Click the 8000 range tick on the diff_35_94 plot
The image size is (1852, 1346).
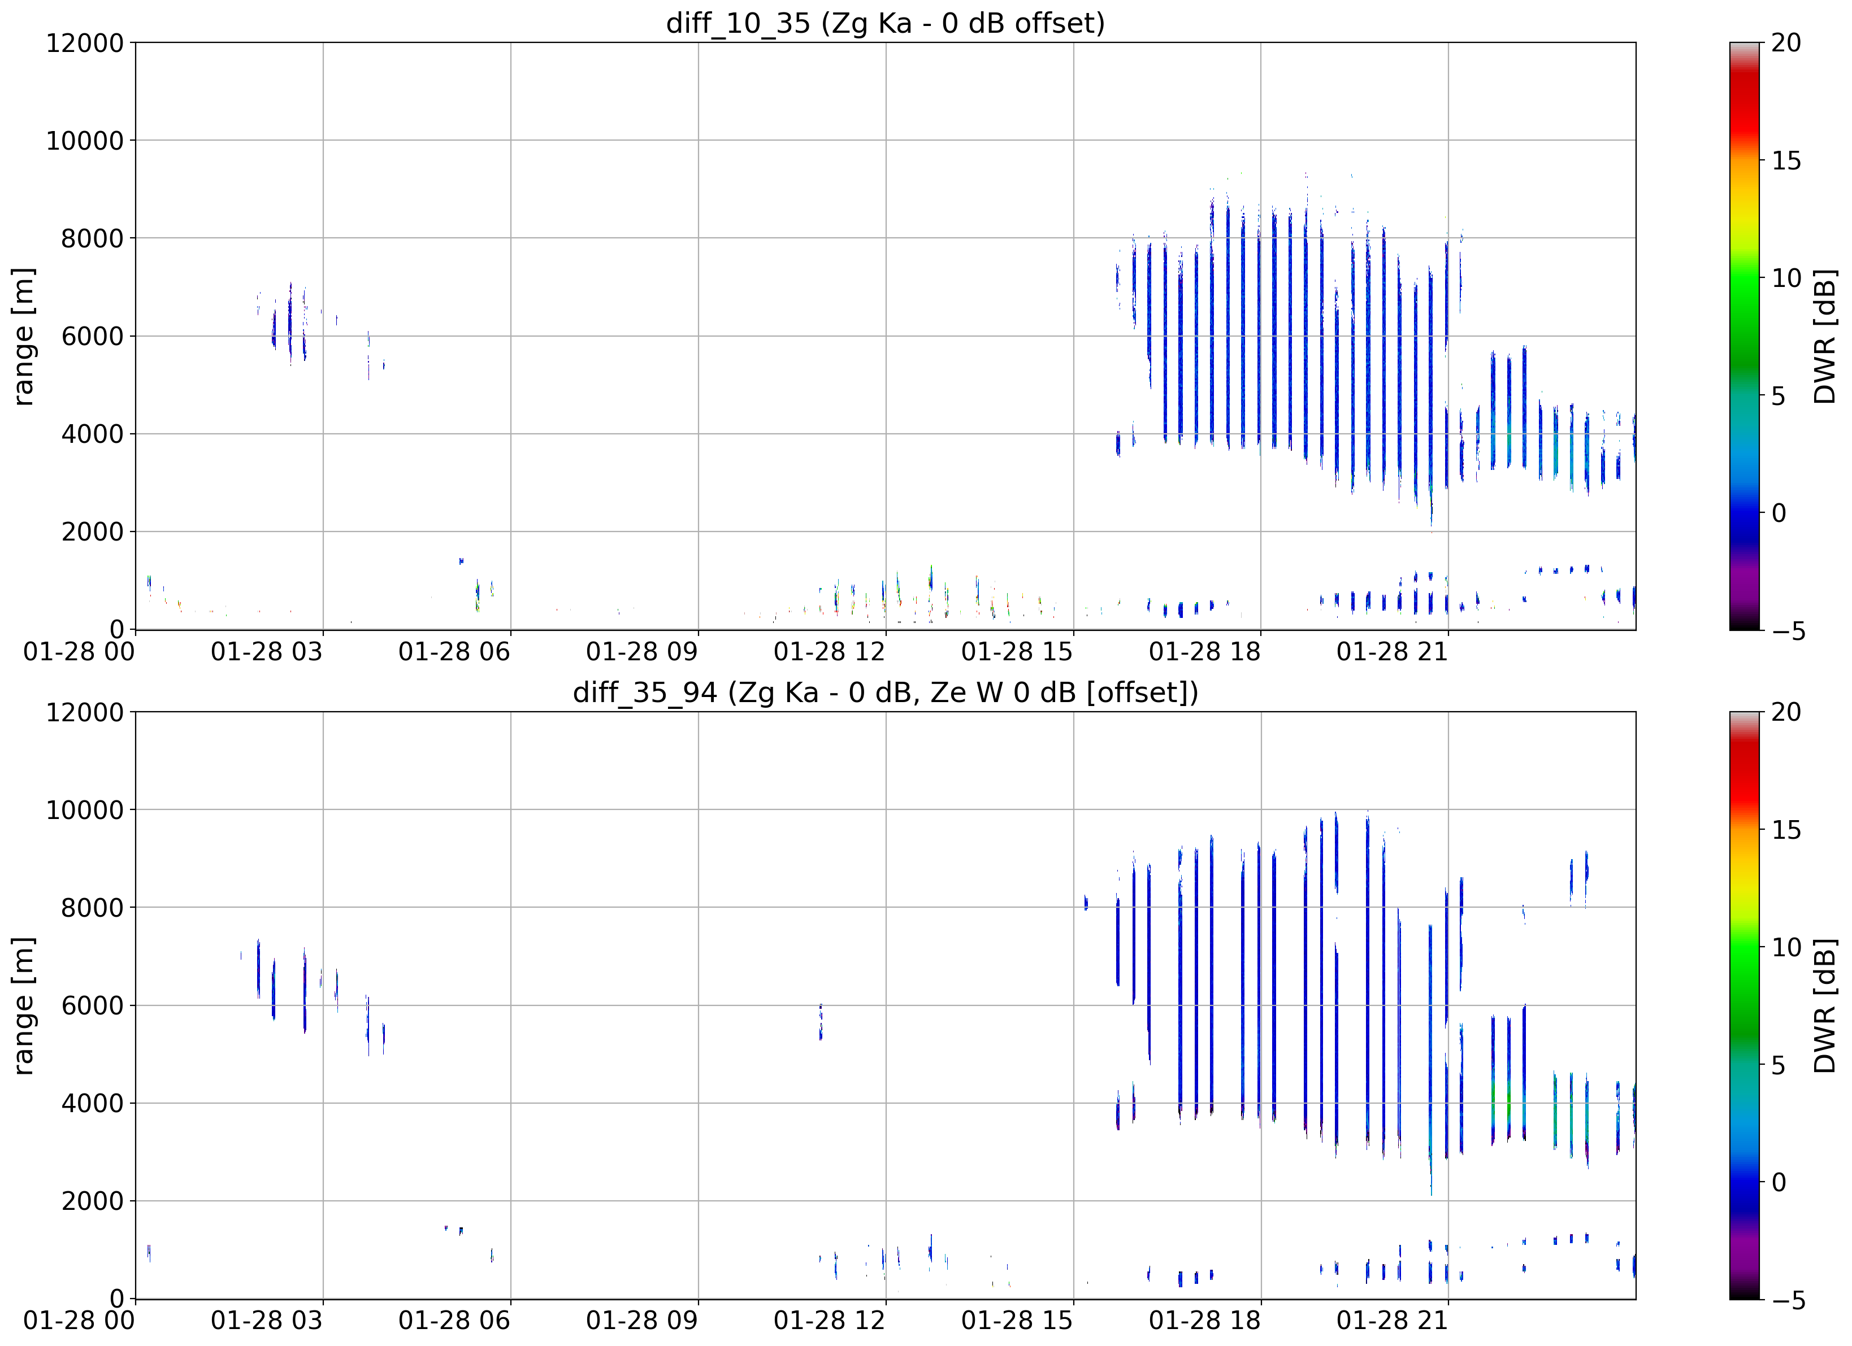tap(92, 908)
